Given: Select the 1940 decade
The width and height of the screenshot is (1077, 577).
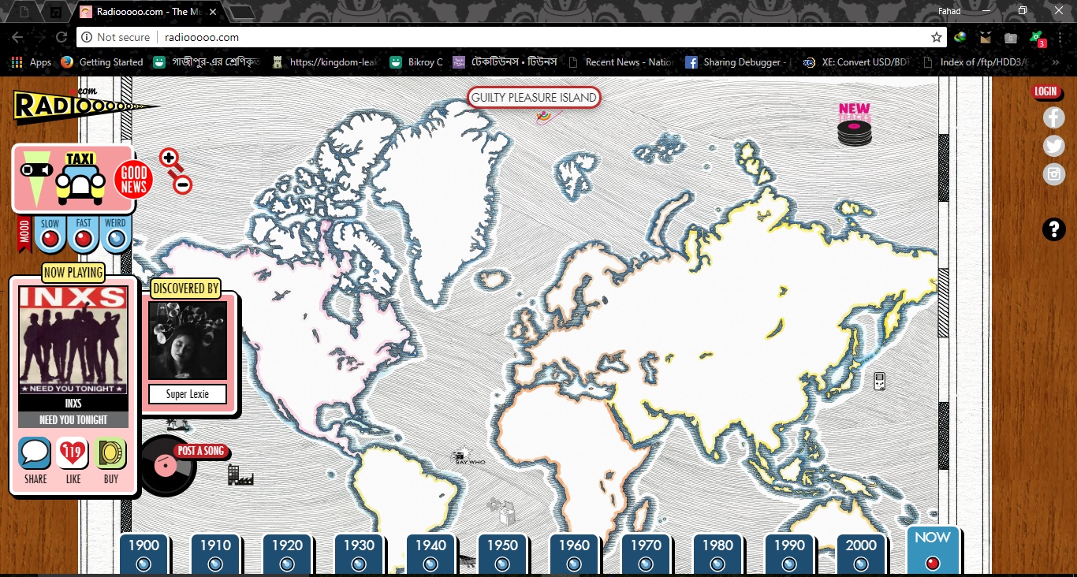Looking at the screenshot, I should click(x=430, y=554).
